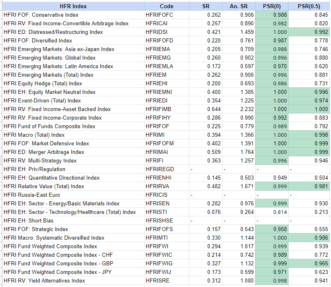The image size is (331, 287).
Task: Select "HFRI ED: Distressed/Restructuring Index" cell
Action: pos(73,32)
